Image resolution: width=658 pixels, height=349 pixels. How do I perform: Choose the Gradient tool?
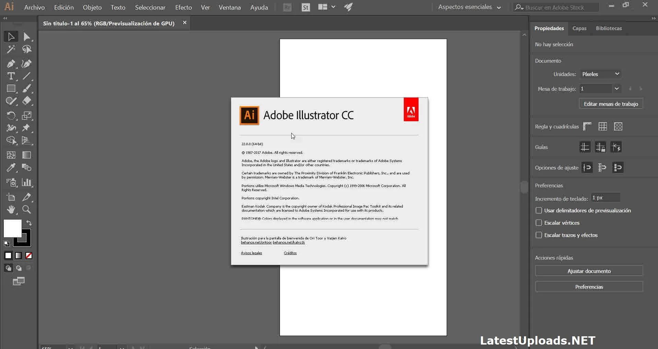[x=27, y=155]
